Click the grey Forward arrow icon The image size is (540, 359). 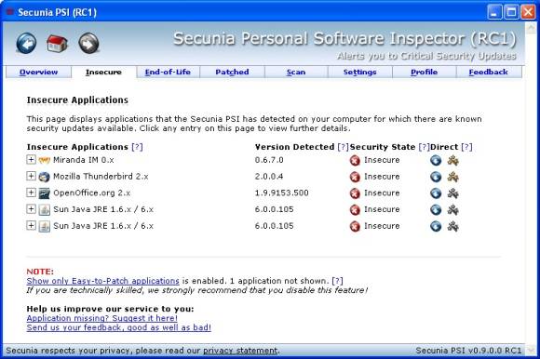88,44
